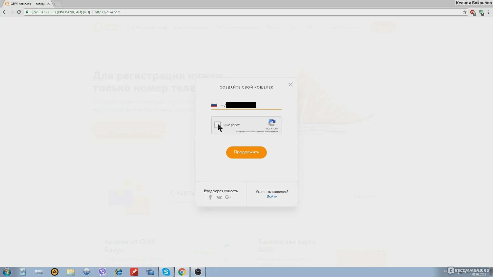Switch to Chrome in the taskbar

182,272
